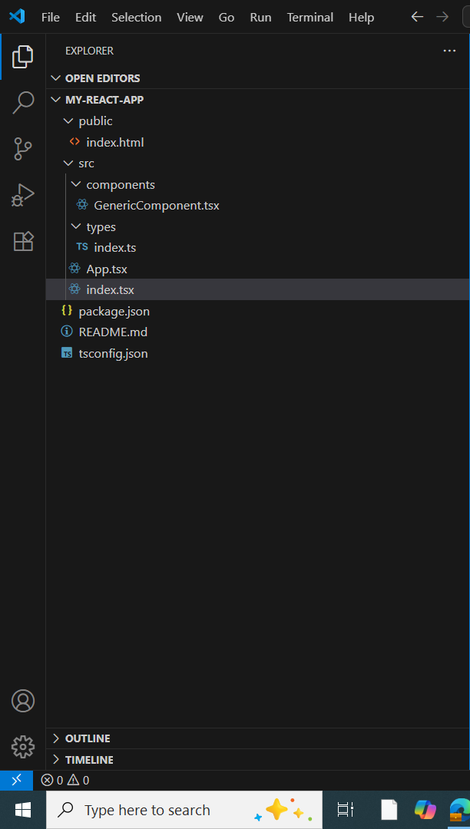
Task: Open package.json file
Action: coord(114,312)
